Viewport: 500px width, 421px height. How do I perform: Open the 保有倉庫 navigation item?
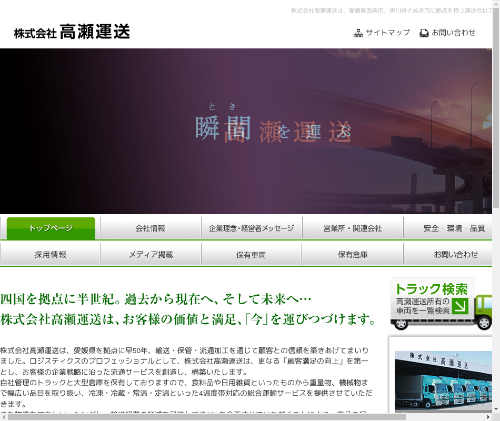[353, 254]
